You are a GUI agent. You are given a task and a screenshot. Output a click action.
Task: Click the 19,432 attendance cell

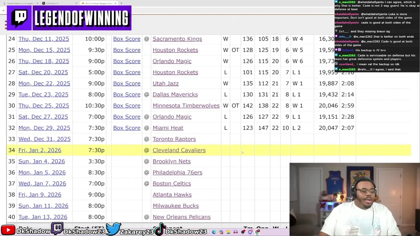[x=328, y=95]
